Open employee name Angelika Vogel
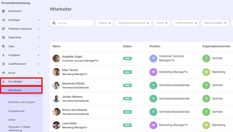This screenshot has width=233, height=132. click(x=72, y=57)
